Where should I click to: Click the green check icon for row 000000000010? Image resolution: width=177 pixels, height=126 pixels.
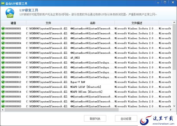coord(3,72)
